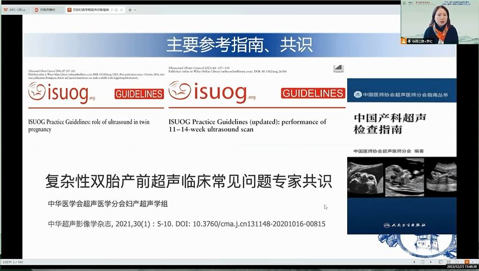Click the slide title heading text
The image size is (479, 271).
pyautogui.click(x=239, y=45)
